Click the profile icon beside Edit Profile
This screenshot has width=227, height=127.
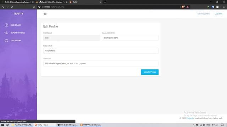tap(6, 41)
